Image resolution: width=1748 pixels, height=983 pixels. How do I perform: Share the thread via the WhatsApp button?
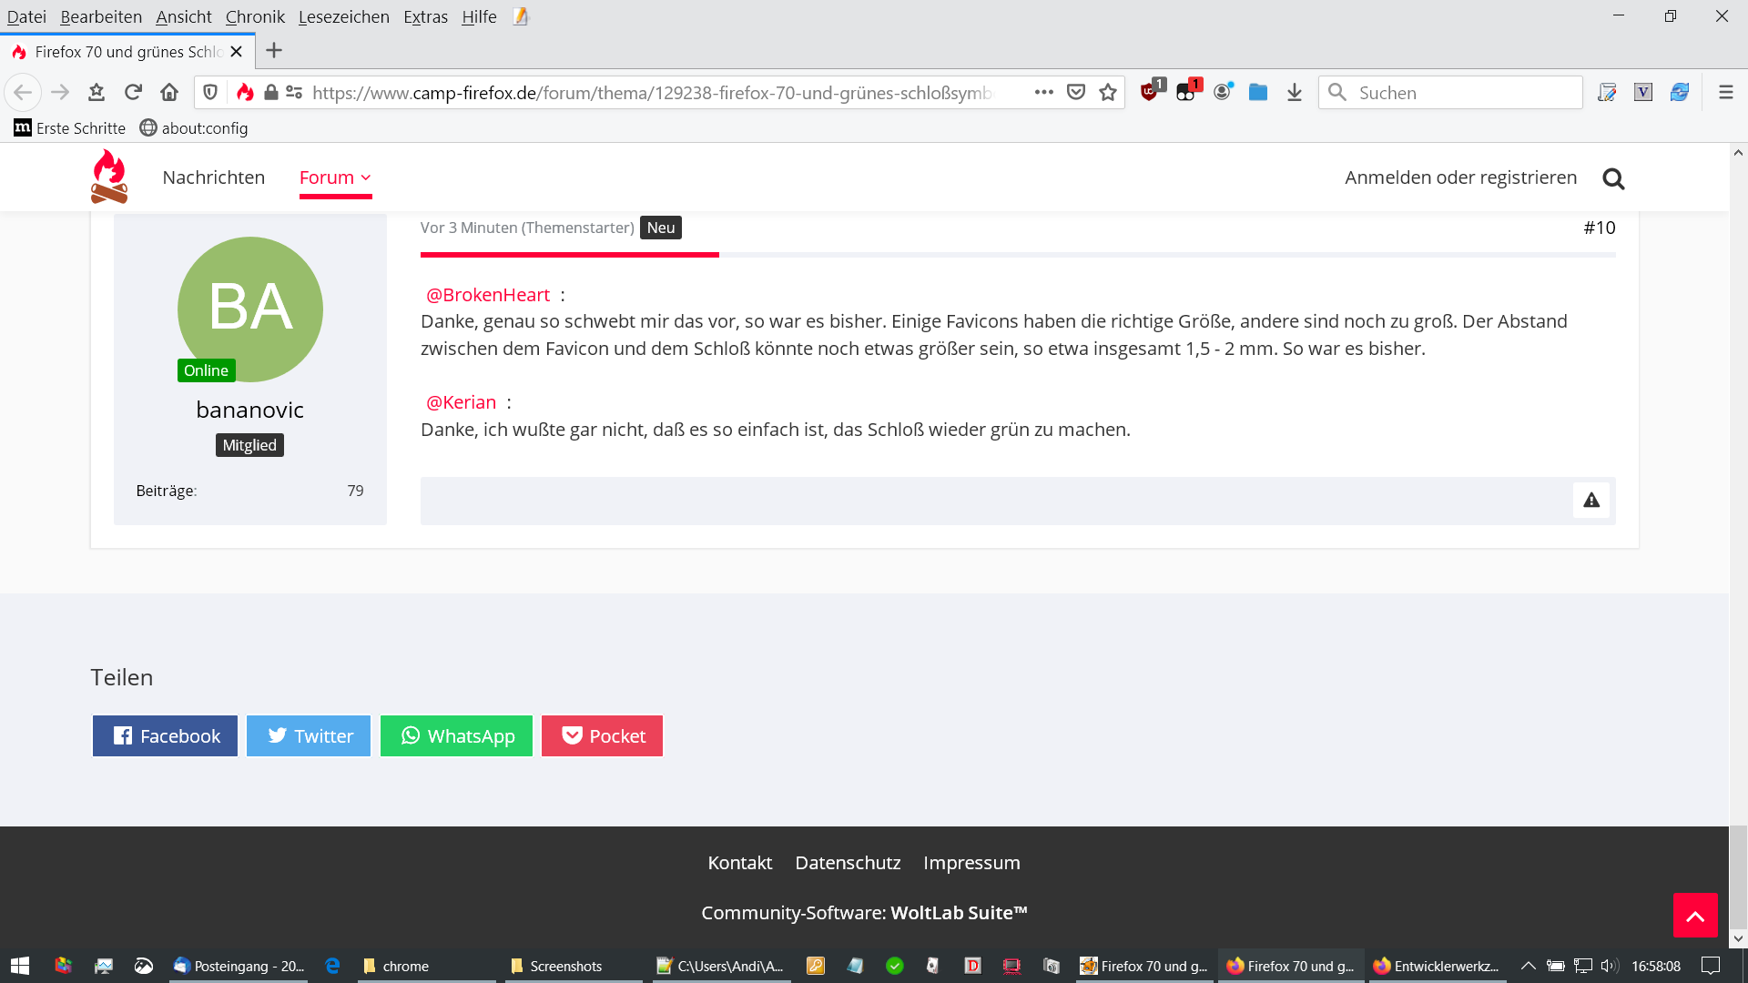[x=456, y=735]
